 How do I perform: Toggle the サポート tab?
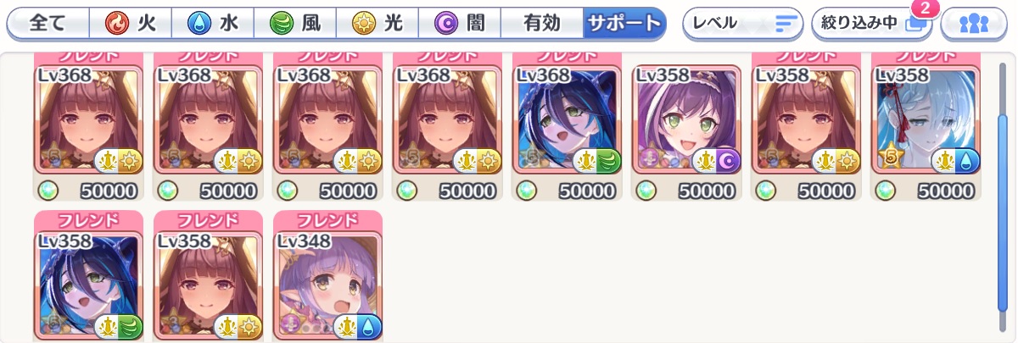point(624,24)
